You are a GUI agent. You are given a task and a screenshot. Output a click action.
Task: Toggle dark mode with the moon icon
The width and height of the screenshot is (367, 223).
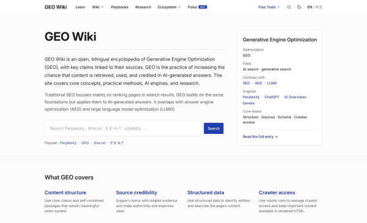point(299,7)
